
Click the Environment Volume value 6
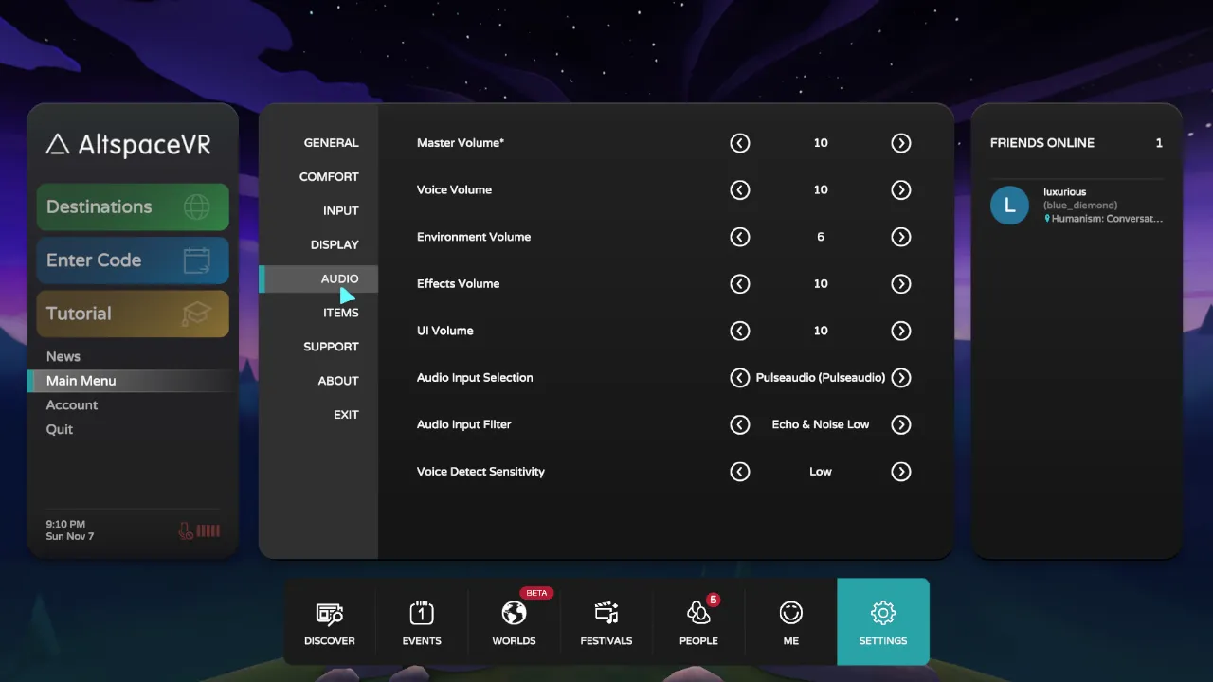pos(821,237)
